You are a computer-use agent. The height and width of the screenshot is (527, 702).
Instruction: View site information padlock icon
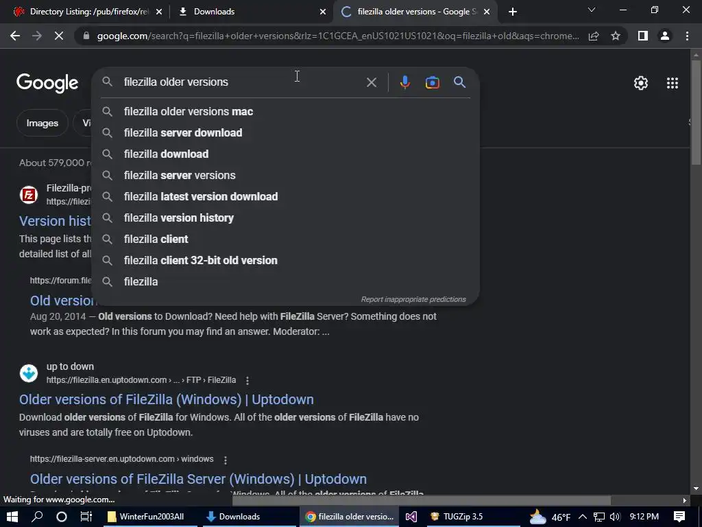tap(86, 36)
